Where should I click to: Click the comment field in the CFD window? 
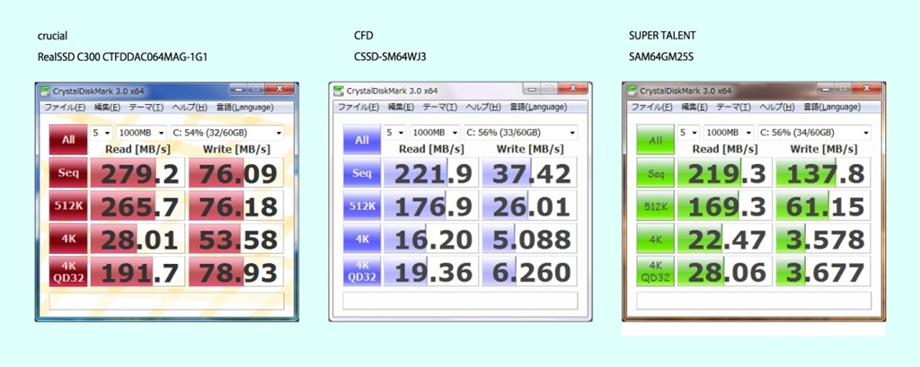coord(461,301)
